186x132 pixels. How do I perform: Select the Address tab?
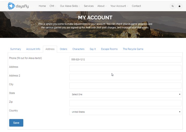coord(50,49)
